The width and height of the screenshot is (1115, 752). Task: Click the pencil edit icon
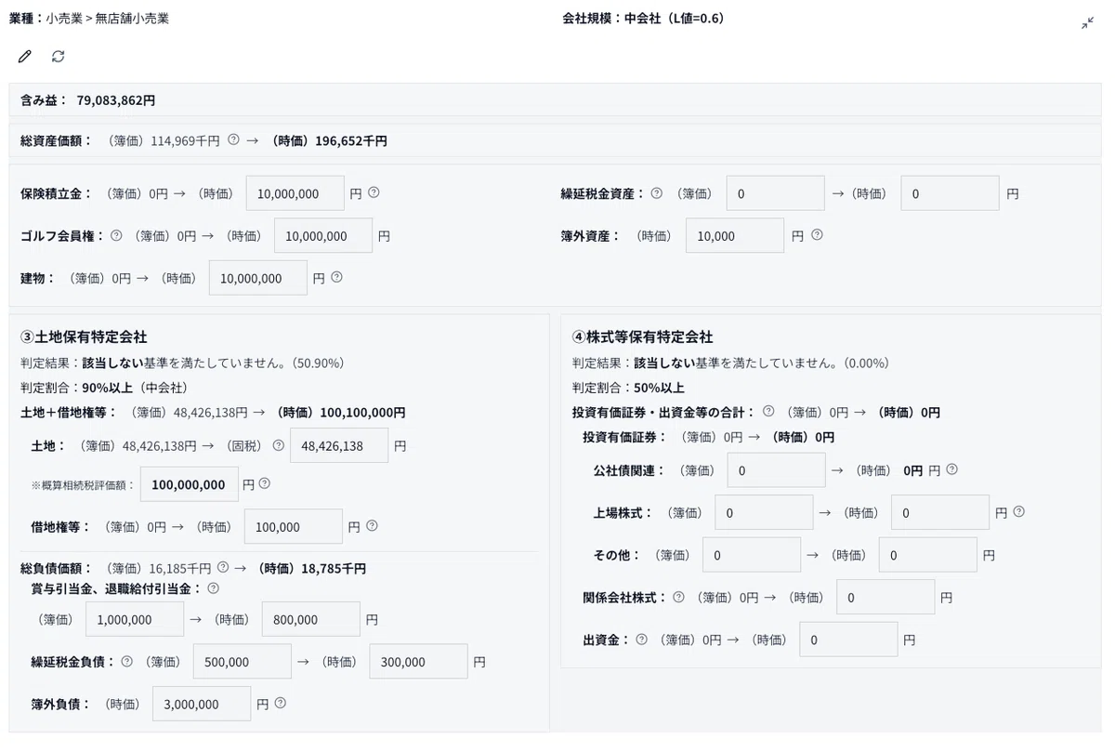click(25, 57)
